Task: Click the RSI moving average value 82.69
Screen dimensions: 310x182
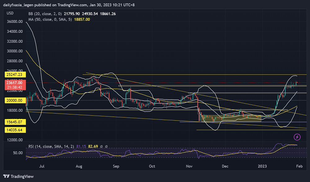Action: (93, 146)
